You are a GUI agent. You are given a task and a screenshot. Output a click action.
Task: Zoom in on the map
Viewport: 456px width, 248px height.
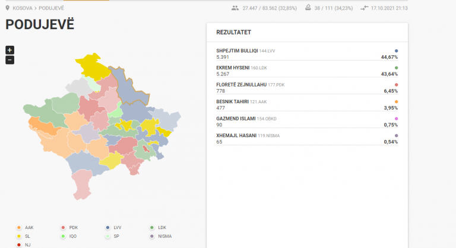(x=9, y=50)
